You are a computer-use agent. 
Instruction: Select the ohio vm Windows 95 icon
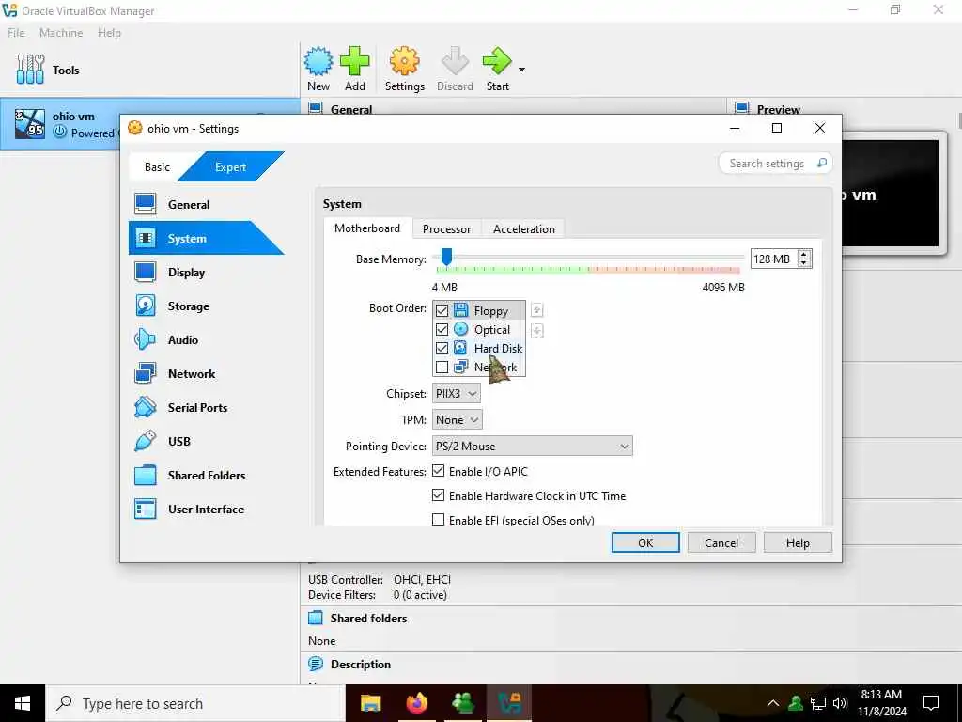point(29,123)
